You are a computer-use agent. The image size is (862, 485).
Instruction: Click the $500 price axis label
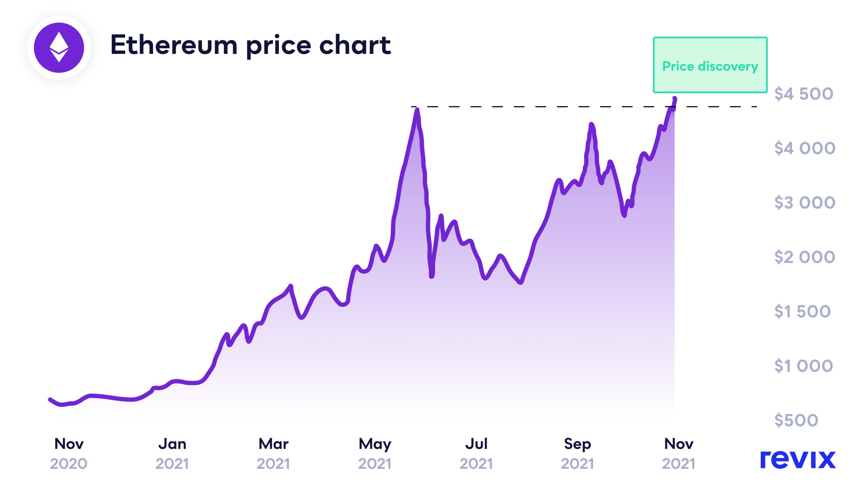(x=796, y=421)
